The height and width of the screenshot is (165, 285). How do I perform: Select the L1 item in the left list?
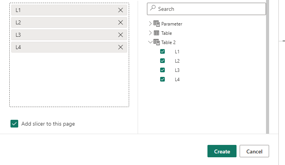tap(69, 10)
